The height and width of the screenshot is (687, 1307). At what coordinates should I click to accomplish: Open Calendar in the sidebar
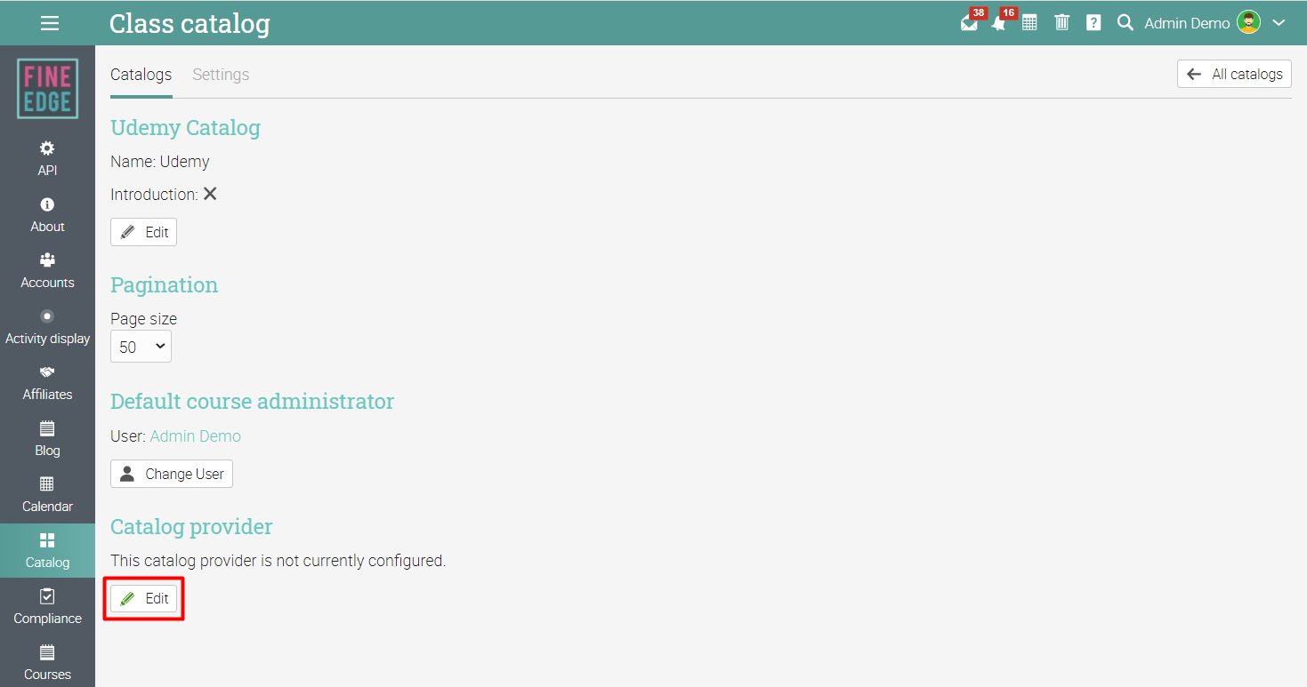click(x=47, y=495)
